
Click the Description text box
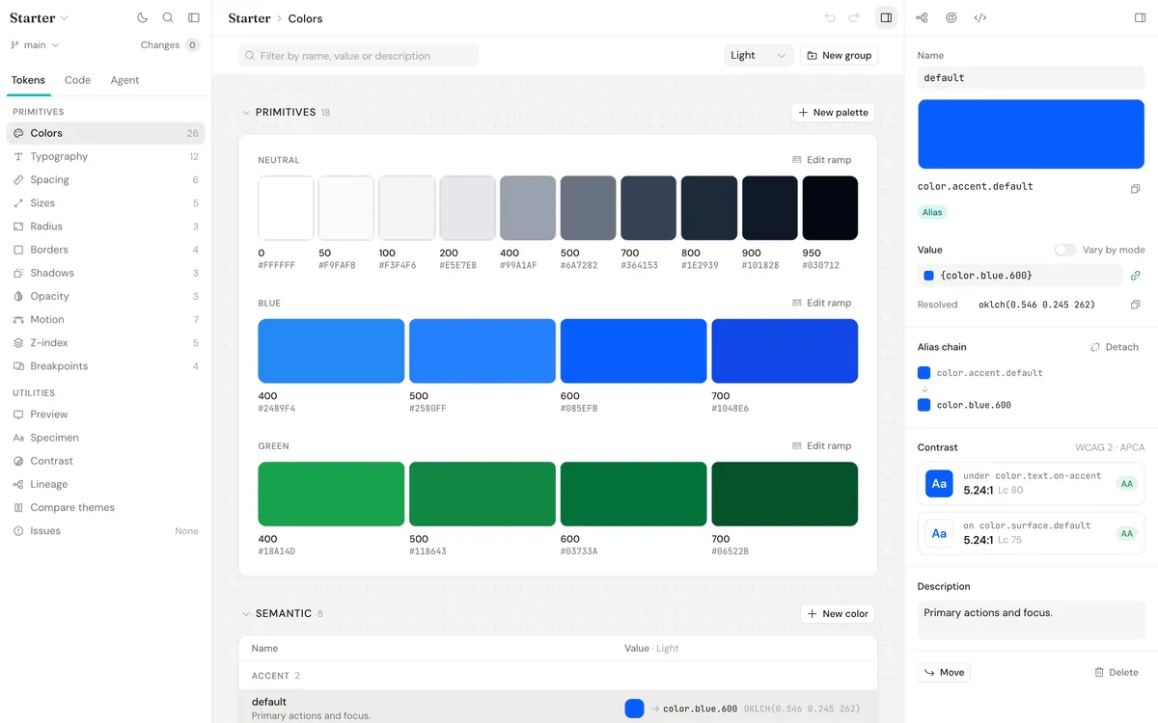tap(1031, 620)
